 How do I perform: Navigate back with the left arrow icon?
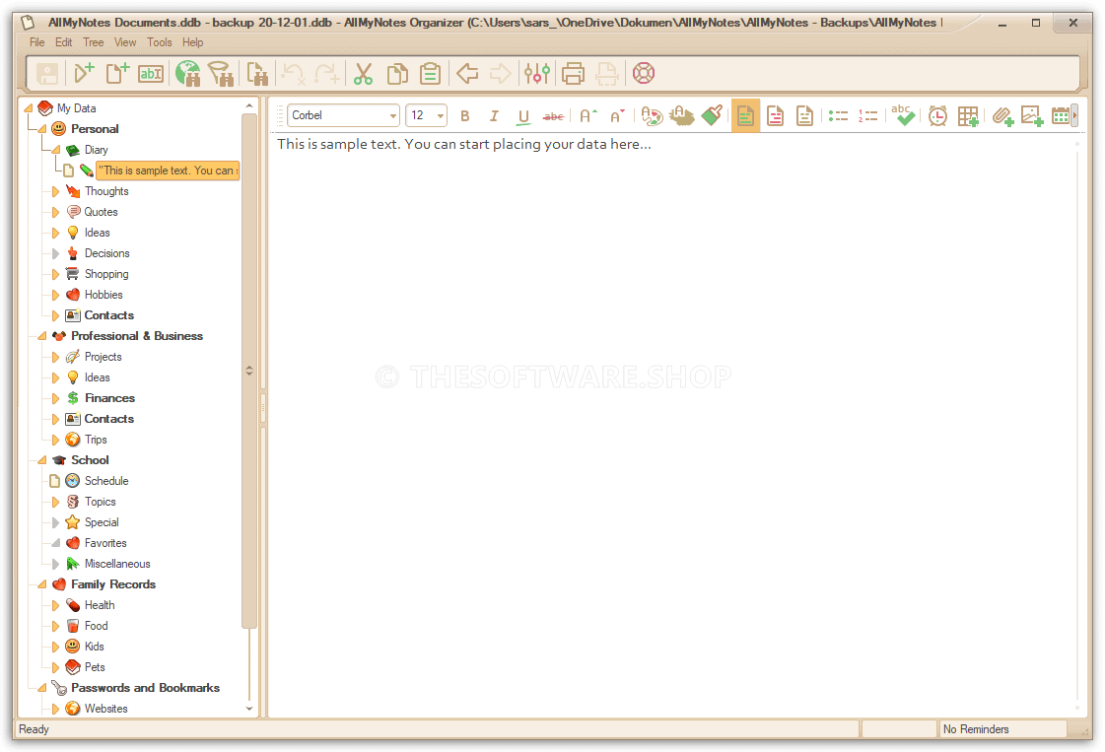[x=467, y=73]
